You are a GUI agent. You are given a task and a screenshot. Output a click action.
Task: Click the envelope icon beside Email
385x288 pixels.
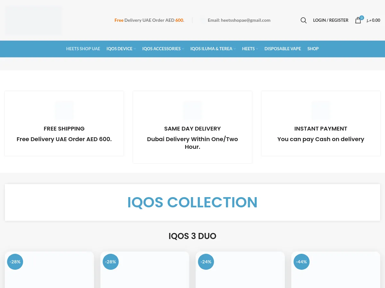pos(202,20)
